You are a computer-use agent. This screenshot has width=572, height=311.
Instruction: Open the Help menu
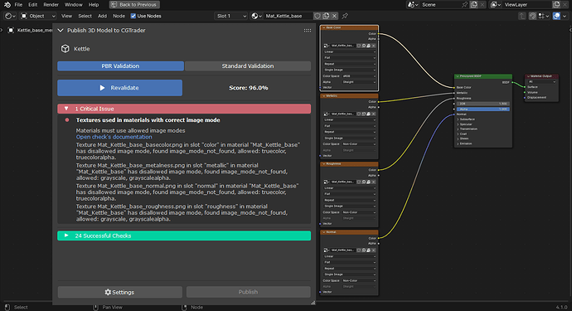94,5
